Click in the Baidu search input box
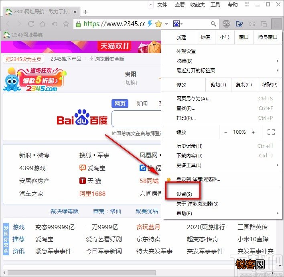Screen dimensions: 284x277 tap(136, 119)
